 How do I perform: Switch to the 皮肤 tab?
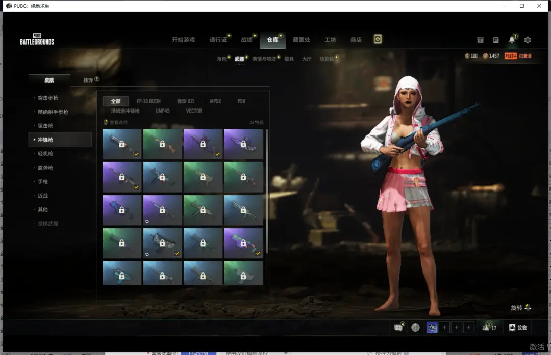click(x=49, y=80)
